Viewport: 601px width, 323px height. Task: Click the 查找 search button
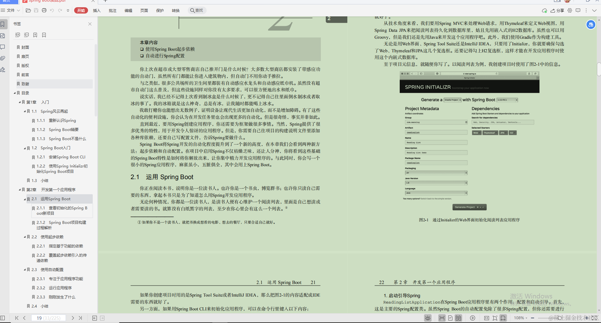tap(197, 10)
